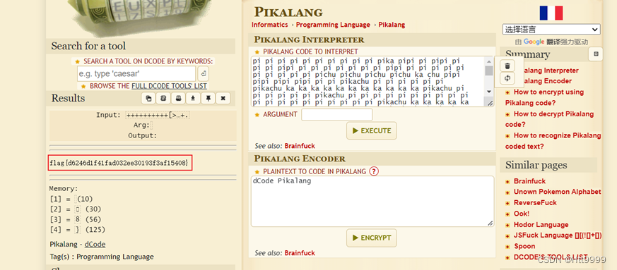Download the results with download icon

point(193,98)
